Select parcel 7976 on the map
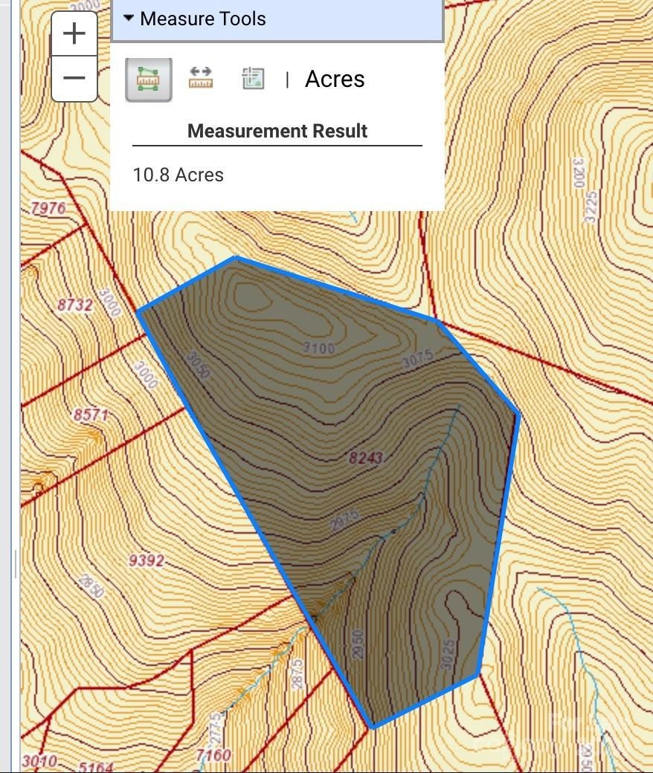The height and width of the screenshot is (773, 653). point(48,208)
